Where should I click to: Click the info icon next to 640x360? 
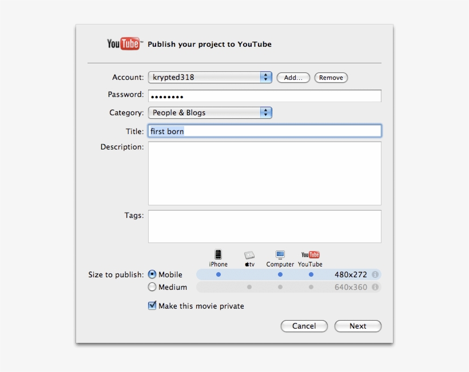[x=376, y=287]
